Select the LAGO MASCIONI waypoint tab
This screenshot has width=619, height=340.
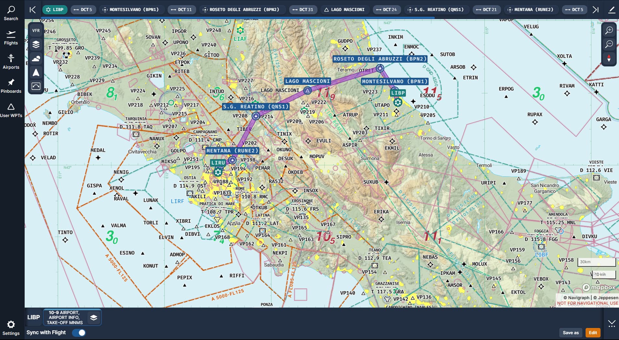344,10
